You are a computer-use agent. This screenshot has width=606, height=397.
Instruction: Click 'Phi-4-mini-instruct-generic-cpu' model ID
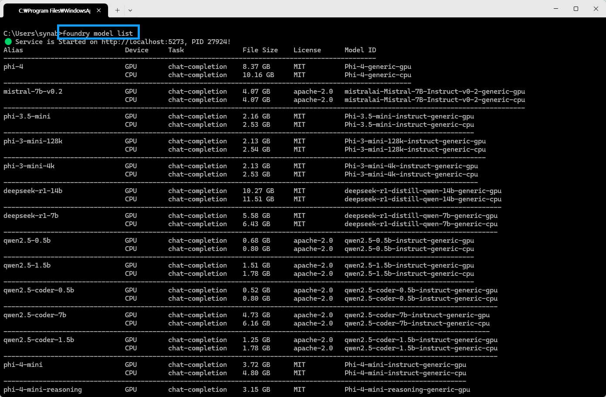tap(405, 373)
